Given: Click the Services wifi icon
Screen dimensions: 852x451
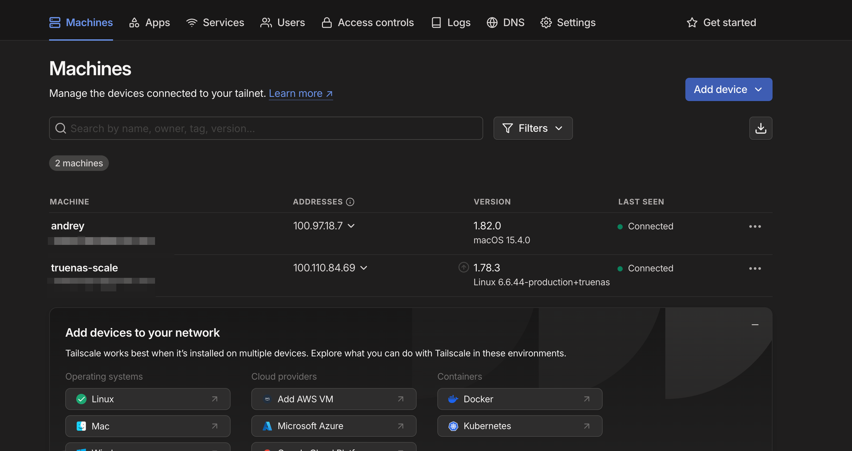Looking at the screenshot, I should pyautogui.click(x=192, y=23).
